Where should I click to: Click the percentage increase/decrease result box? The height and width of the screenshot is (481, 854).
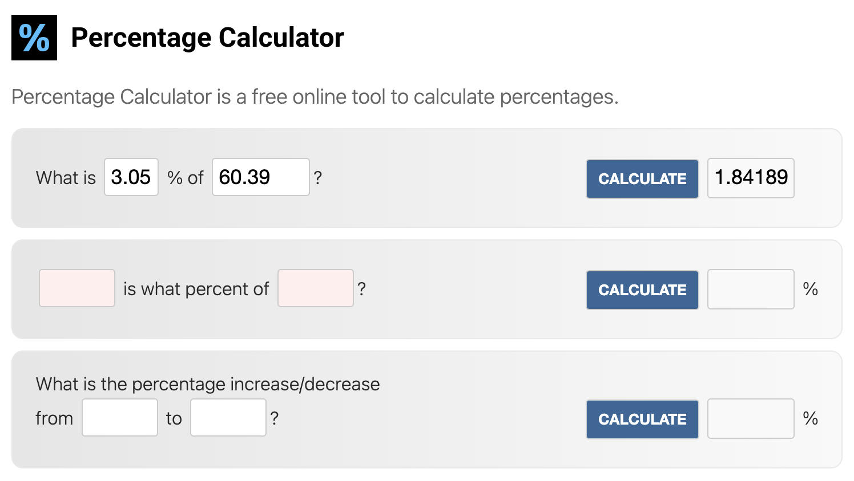tap(751, 419)
